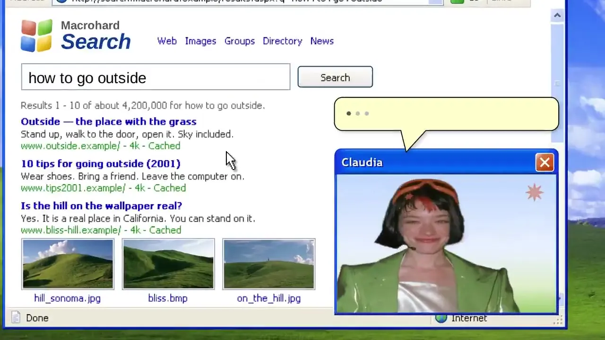Open Cached link for www.outside.example
Viewport: 605px width, 340px height.
pos(164,146)
